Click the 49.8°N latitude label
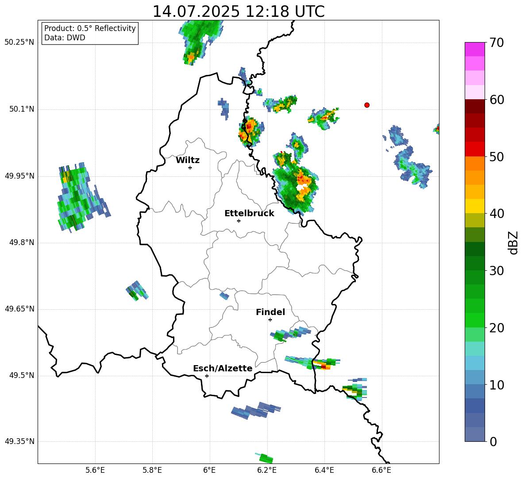This screenshot has height=479, width=524. (22, 242)
